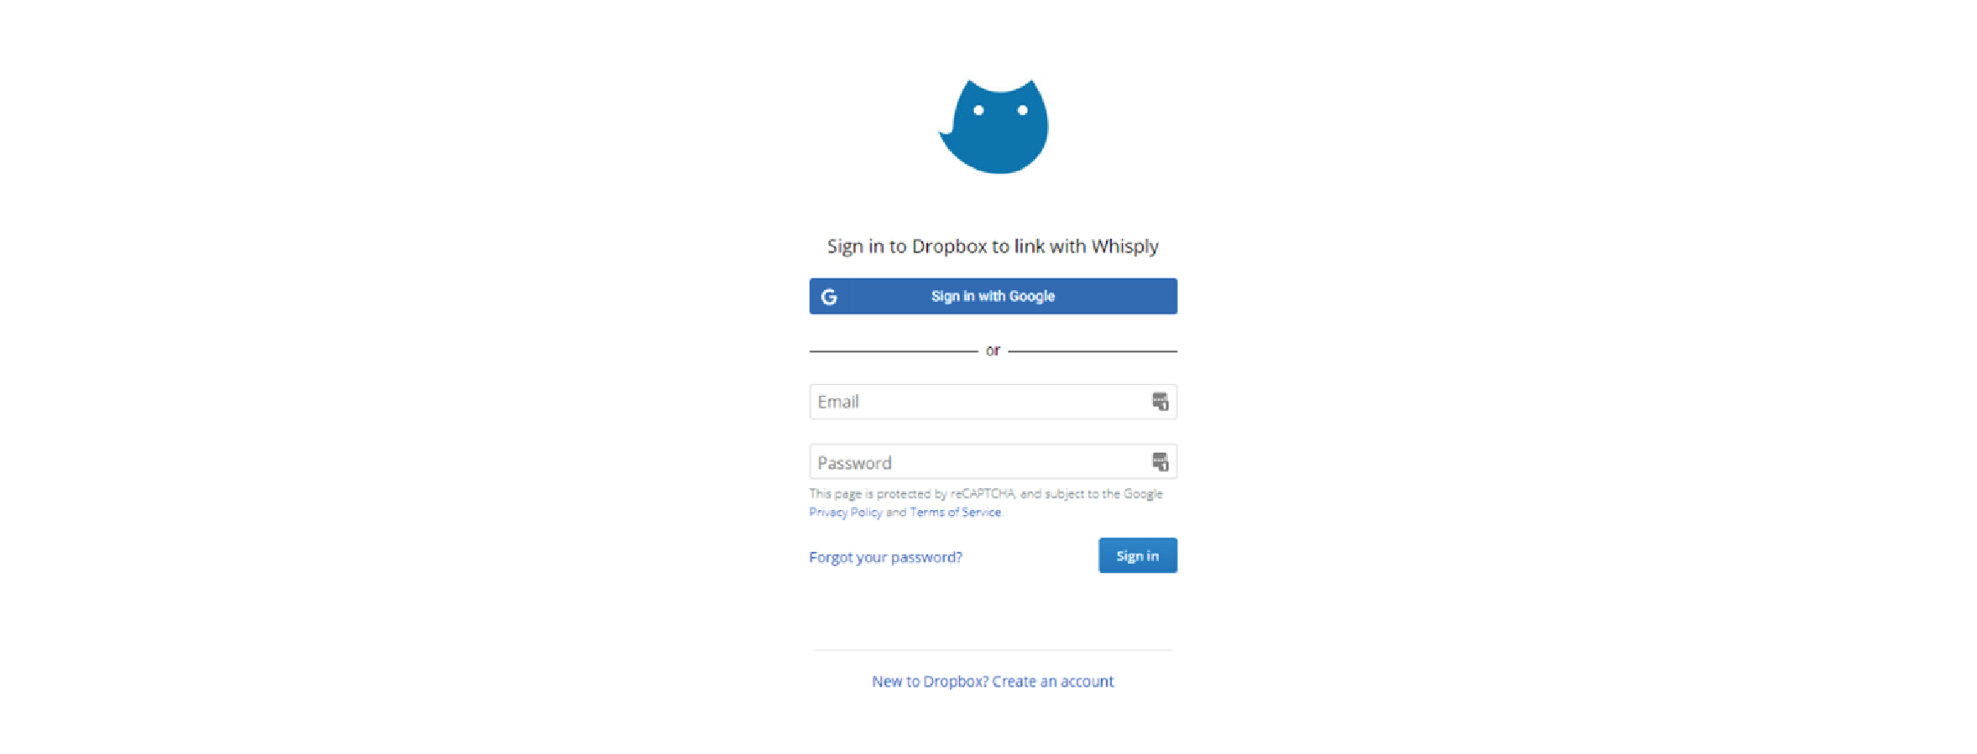1977x754 pixels.
Task: Open password manager icon in Email field
Action: [x=1160, y=402]
